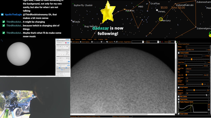Click the Brightness value box
Viewport: 211px width, 118px height.
click(x=208, y=90)
